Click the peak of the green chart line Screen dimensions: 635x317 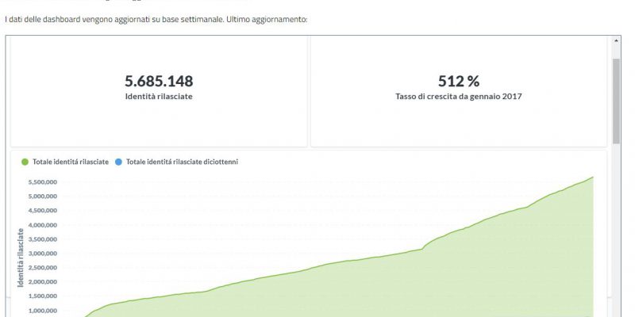pyautogui.click(x=593, y=177)
